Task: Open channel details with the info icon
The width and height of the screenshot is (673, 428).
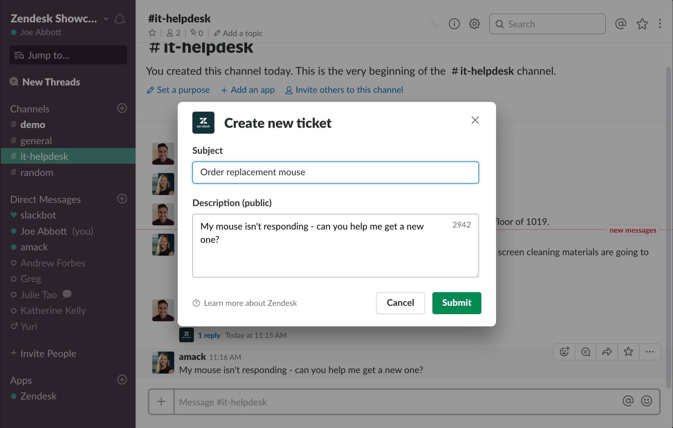Action: [454, 24]
